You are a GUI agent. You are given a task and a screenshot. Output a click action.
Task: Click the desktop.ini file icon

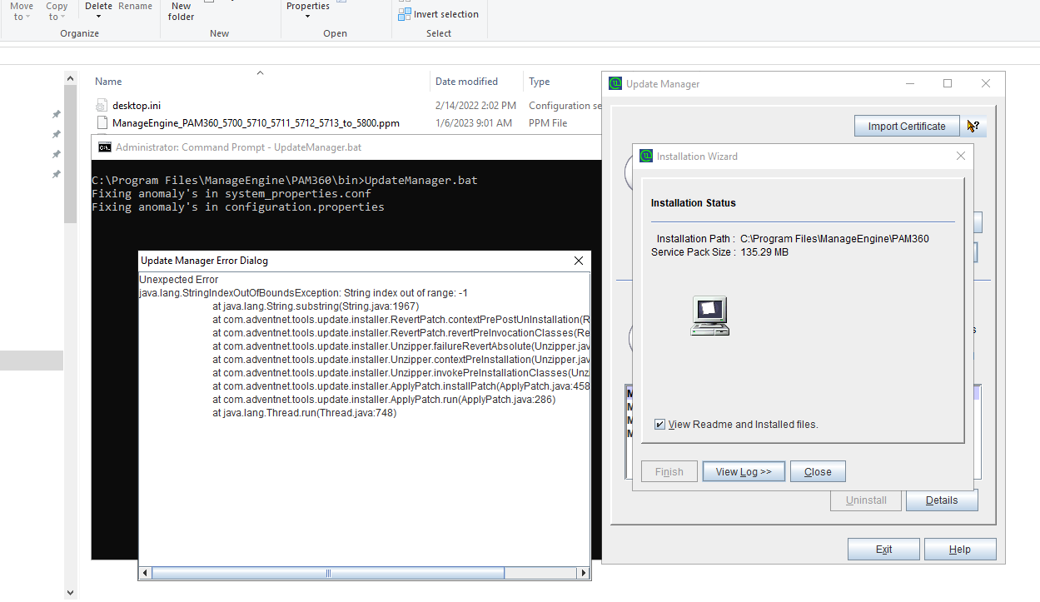pos(102,106)
